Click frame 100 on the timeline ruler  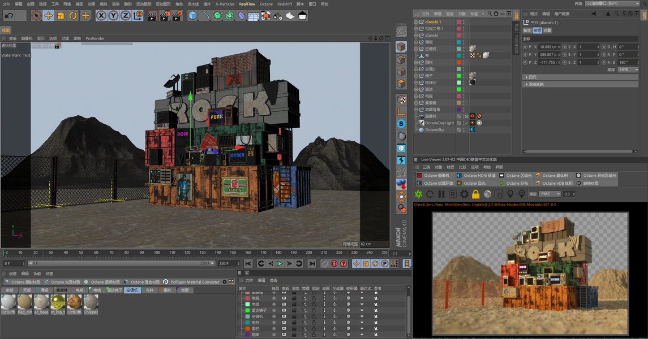tap(157, 253)
